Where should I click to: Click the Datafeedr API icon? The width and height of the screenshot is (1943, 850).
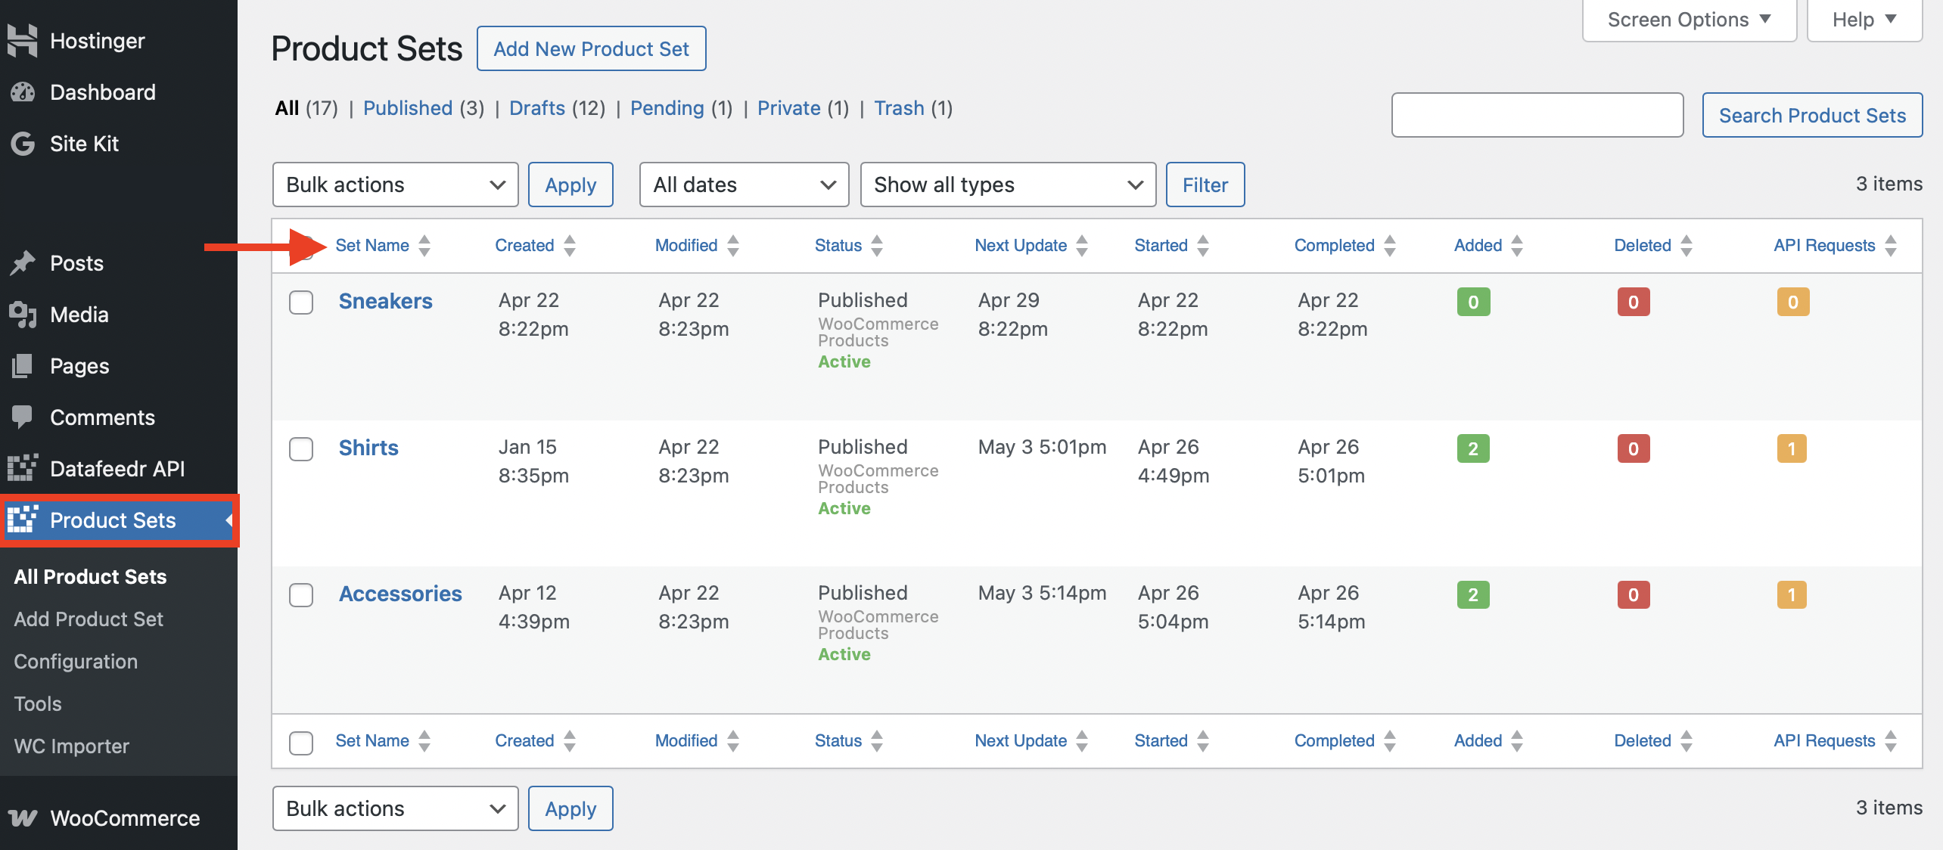23,469
